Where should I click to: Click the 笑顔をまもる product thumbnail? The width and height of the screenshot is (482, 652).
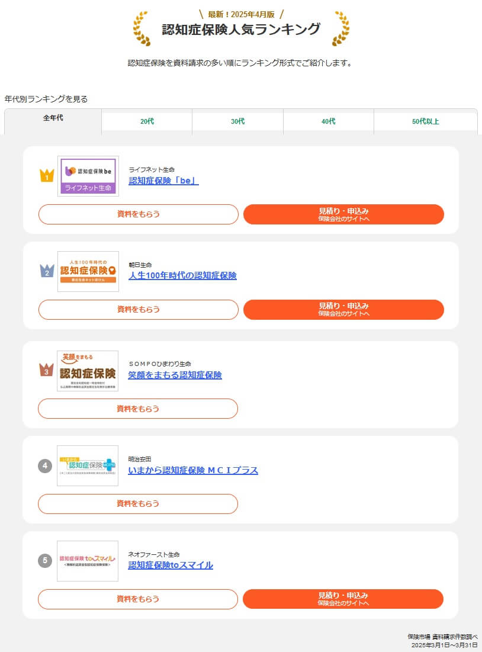[x=88, y=371]
